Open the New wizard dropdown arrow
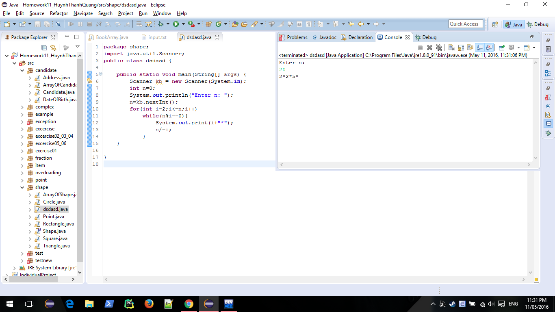555x312 pixels. [x=14, y=24]
